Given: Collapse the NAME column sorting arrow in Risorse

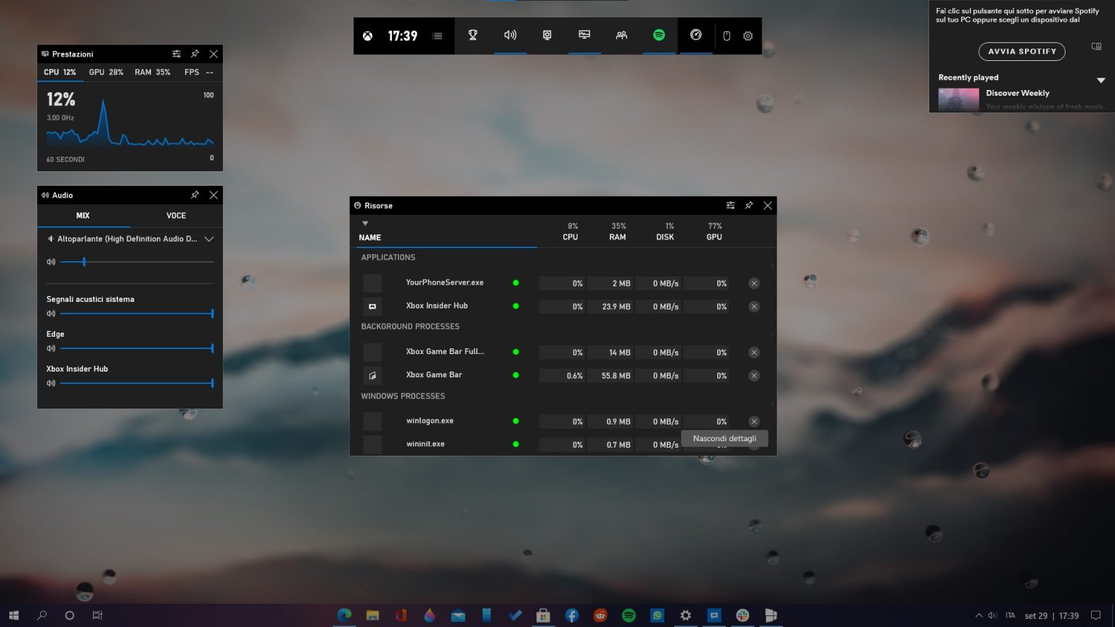Looking at the screenshot, I should click(x=365, y=224).
